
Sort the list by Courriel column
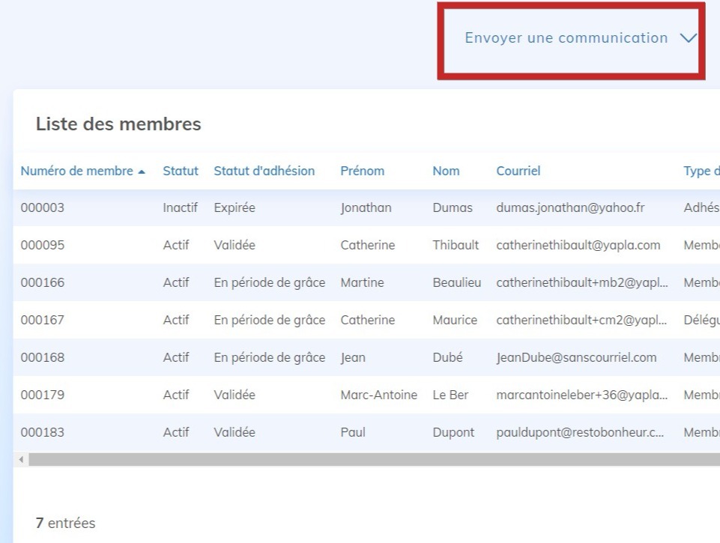(x=518, y=171)
